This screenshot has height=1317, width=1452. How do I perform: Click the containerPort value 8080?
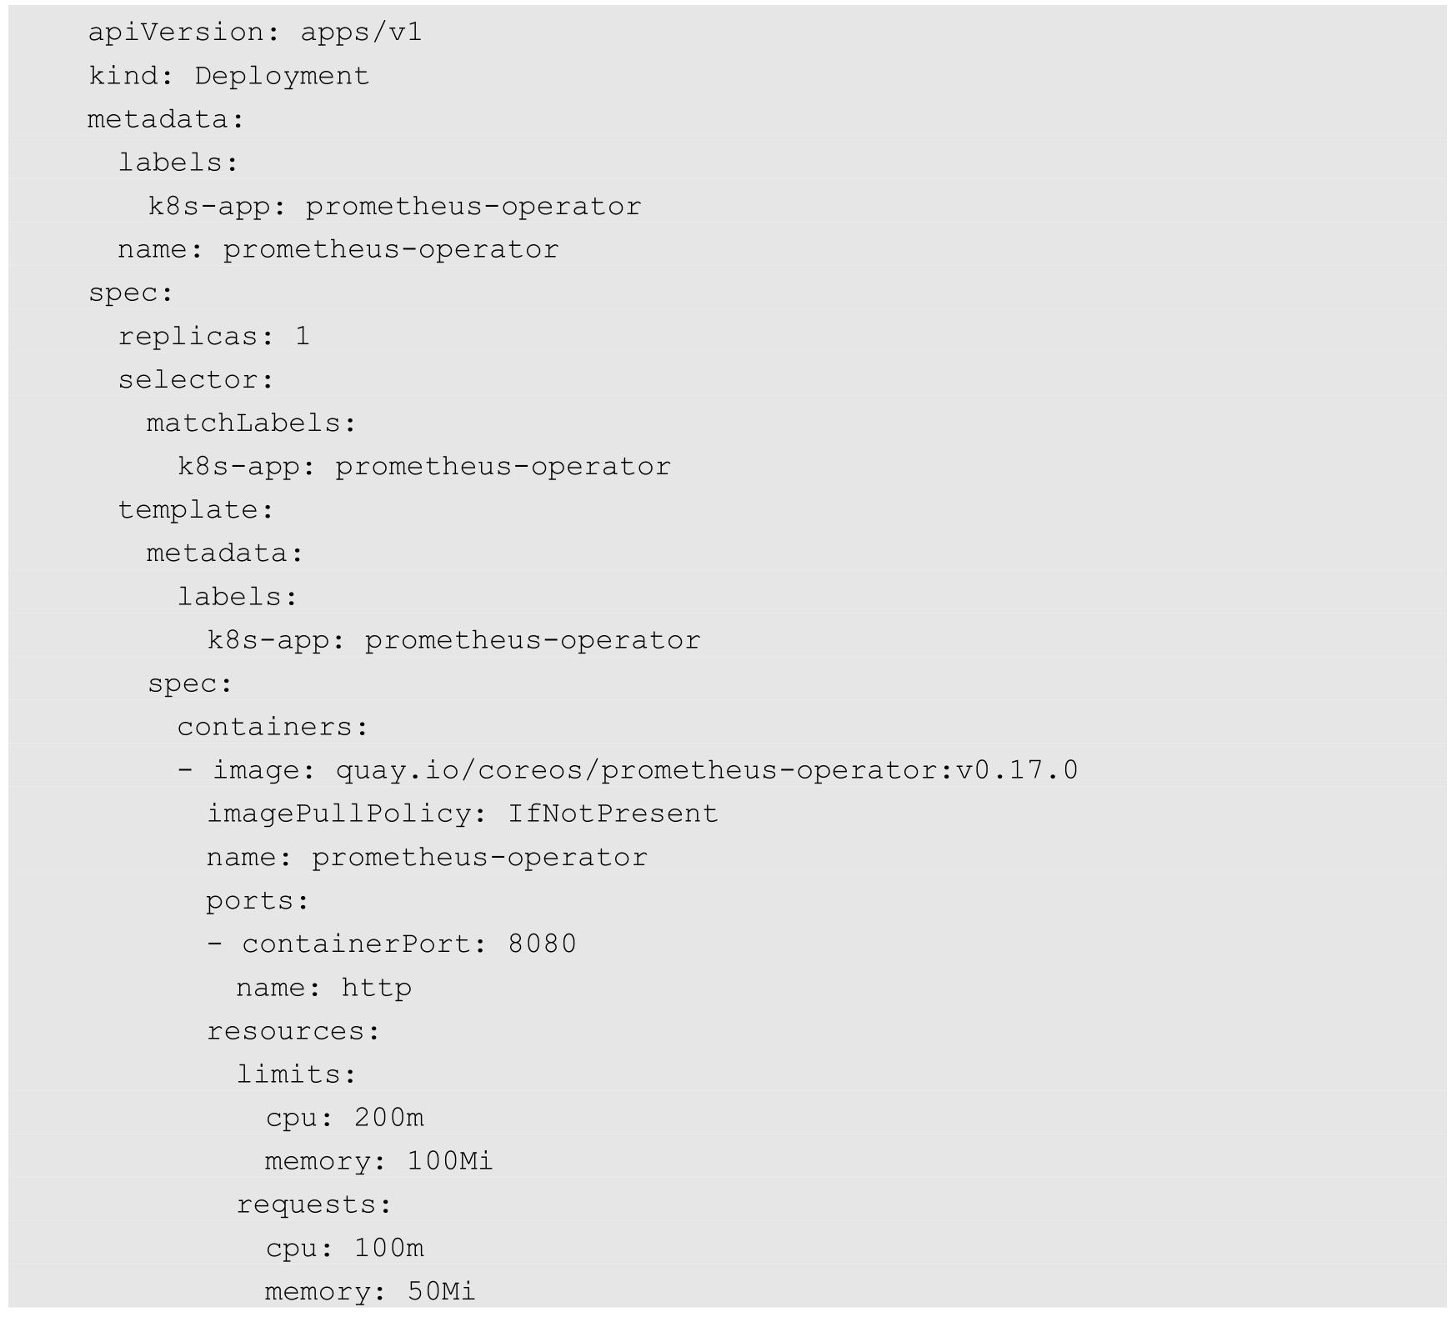(542, 944)
